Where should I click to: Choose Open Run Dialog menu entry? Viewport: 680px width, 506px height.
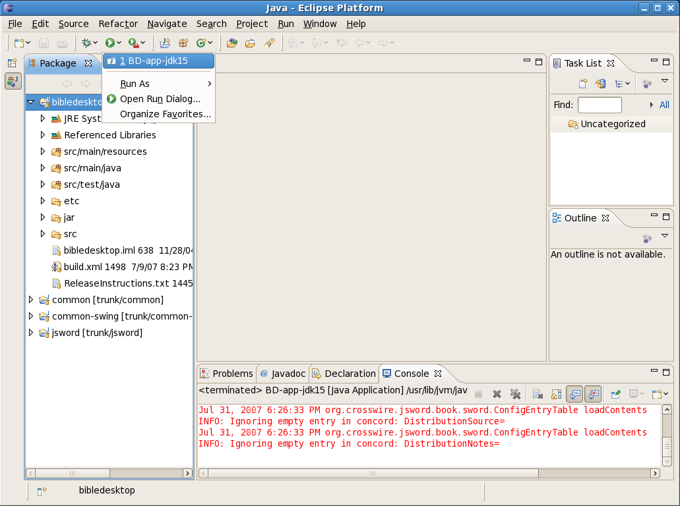pos(160,99)
